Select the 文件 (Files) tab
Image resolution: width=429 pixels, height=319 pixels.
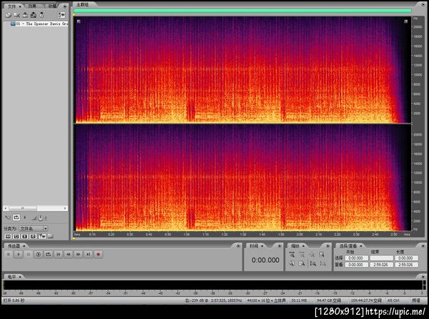point(12,5)
